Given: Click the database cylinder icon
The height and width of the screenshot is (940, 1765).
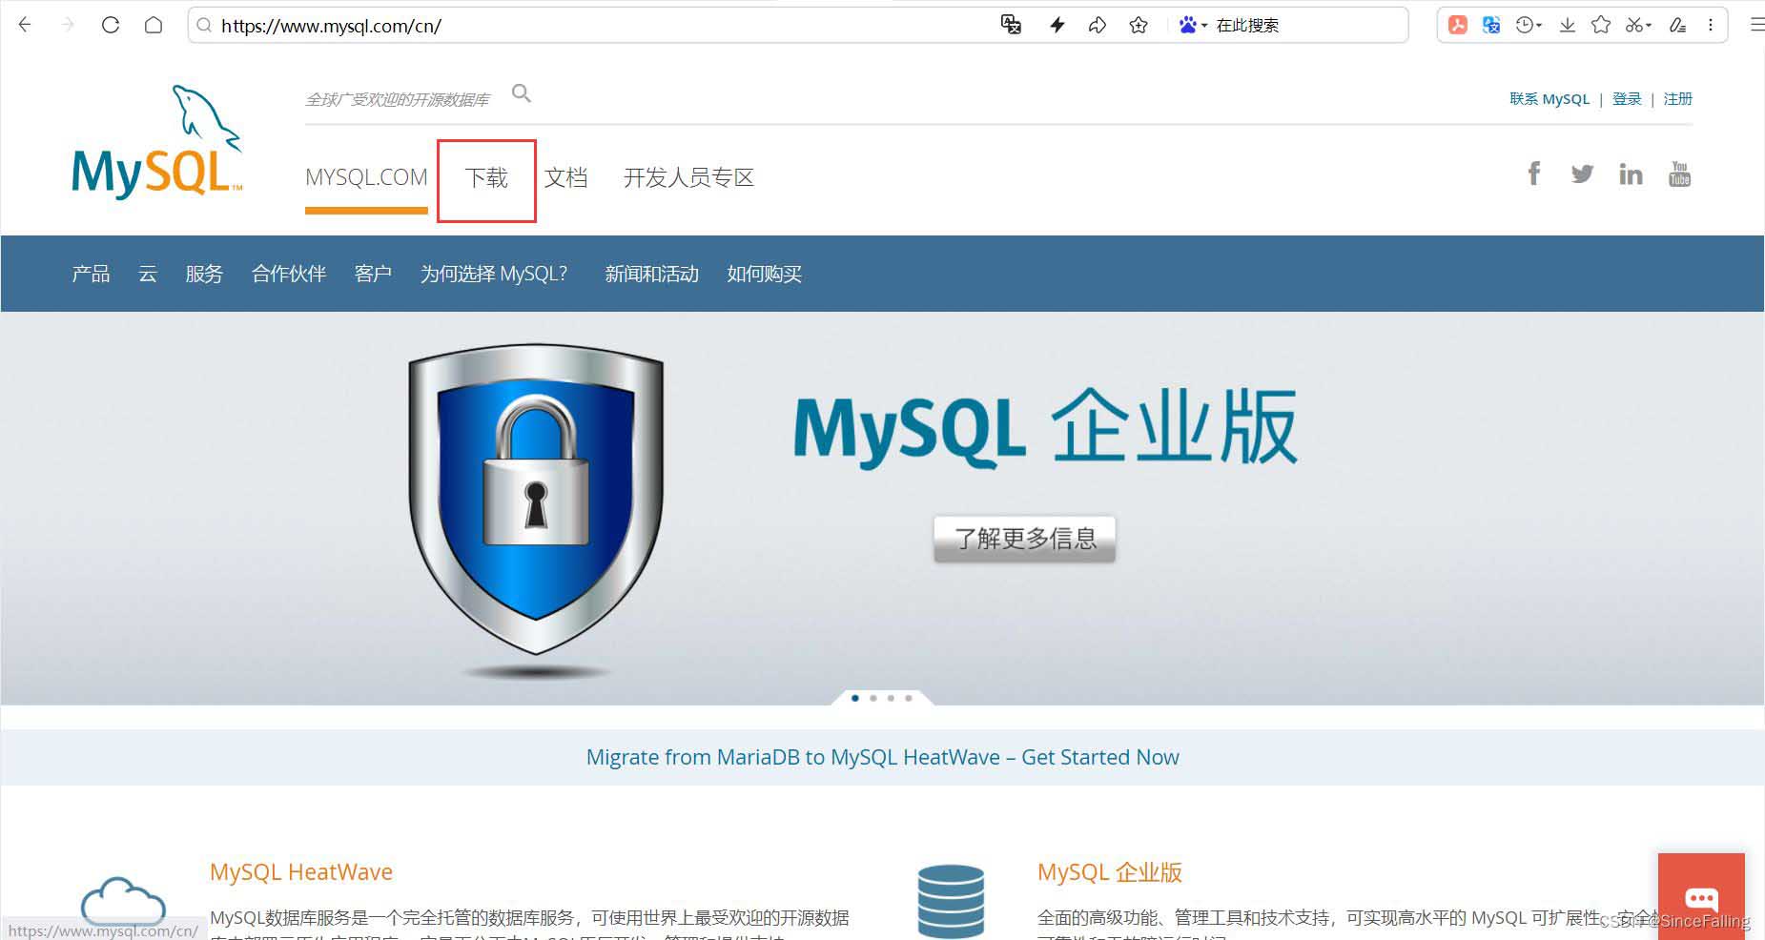Looking at the screenshot, I should pos(951,900).
